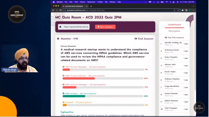Select Linga Nandhitha in the leaderboard
Viewport: 209px width, 117px height.
tap(174, 87)
